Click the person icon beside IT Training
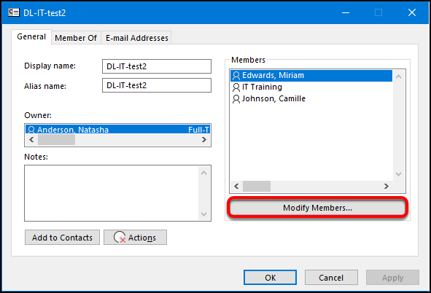Screen dimensions: 431x293 pos(236,87)
